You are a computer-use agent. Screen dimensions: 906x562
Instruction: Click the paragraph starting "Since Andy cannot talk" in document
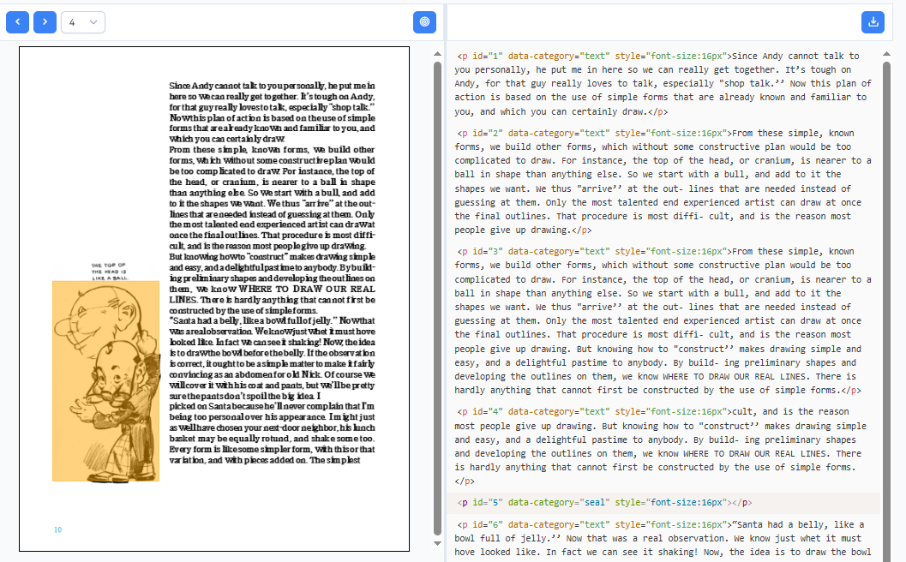[273, 112]
